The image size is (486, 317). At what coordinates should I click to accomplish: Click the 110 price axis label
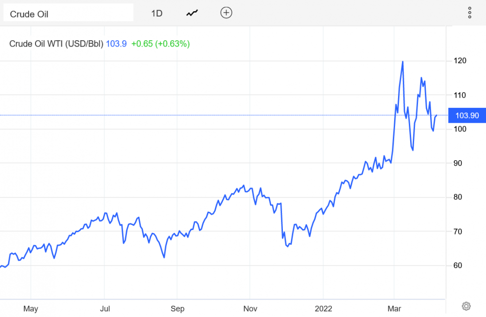click(460, 95)
